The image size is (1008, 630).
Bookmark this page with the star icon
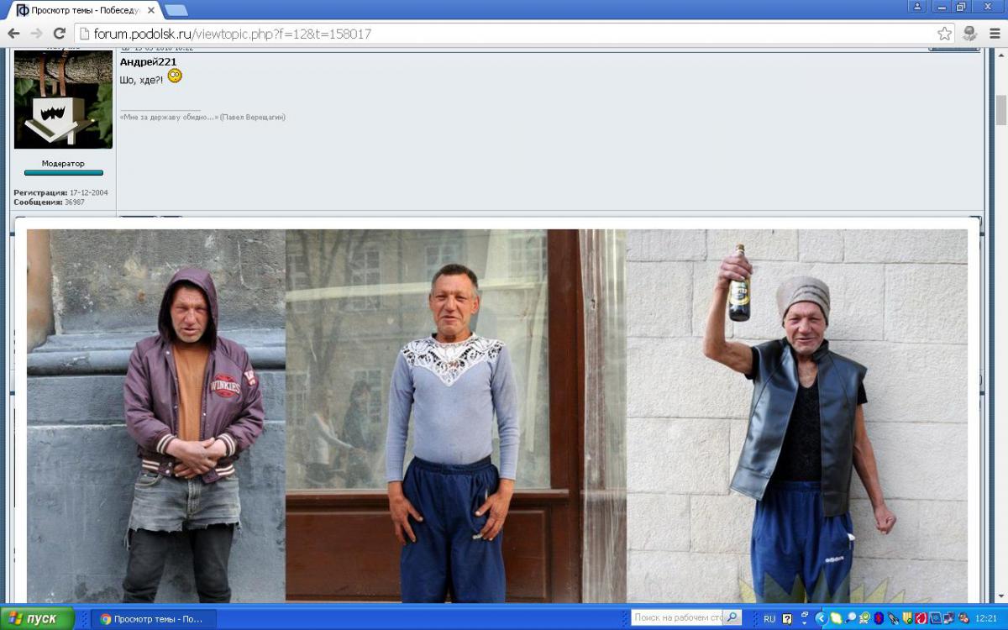945,34
